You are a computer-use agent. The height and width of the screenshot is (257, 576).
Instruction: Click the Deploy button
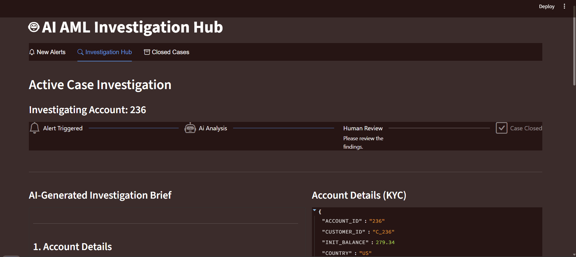click(x=547, y=6)
